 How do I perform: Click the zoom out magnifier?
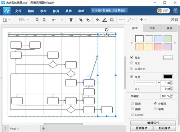[x=44, y=20]
